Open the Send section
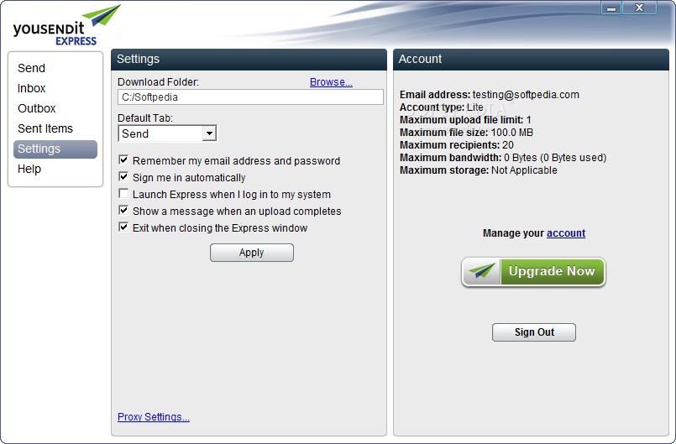676x444 pixels. point(31,68)
